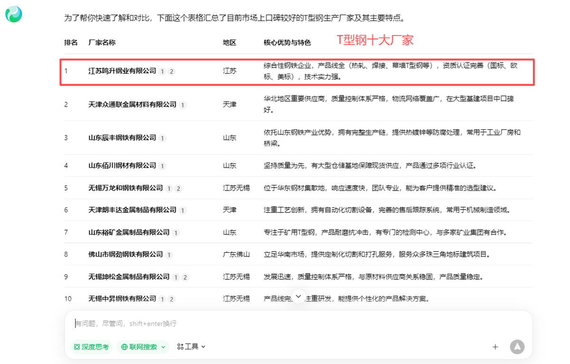Open citation badge beside 山东裕矿金属制品有限公司
Image resolution: width=570 pixels, height=364 pixels.
tap(176, 233)
